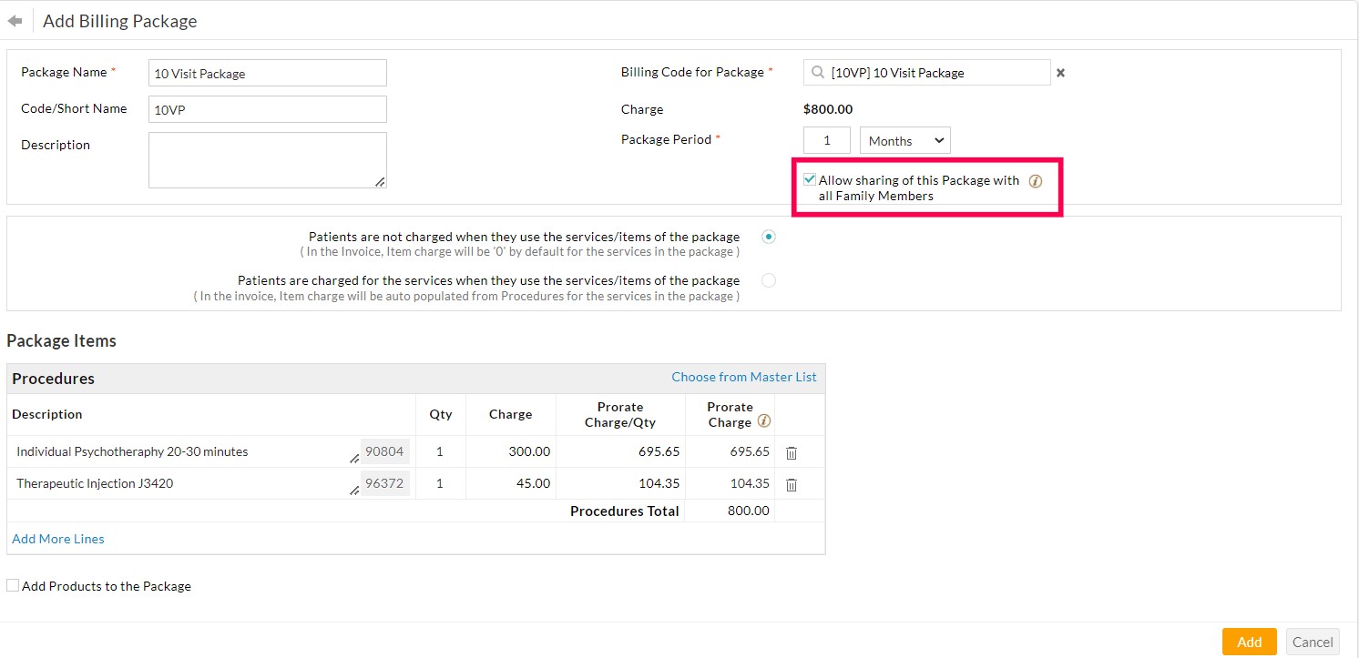The width and height of the screenshot is (1359, 658).
Task: Click the search icon in Billing Code field
Action: point(816,72)
